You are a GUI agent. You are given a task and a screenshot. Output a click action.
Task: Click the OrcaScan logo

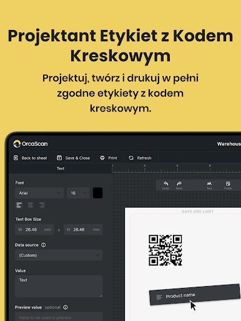(31, 144)
